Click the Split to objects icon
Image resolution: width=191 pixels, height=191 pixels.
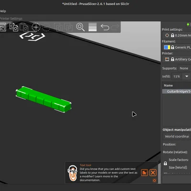coord(58,27)
